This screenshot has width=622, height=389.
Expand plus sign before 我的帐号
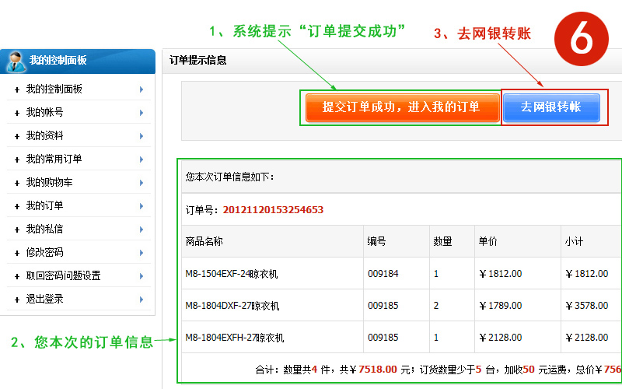pos(17,114)
